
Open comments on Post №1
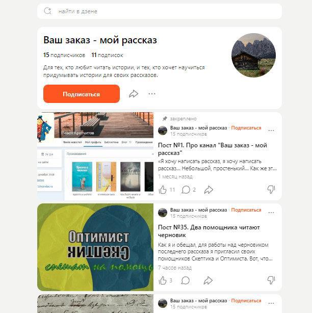(186, 190)
